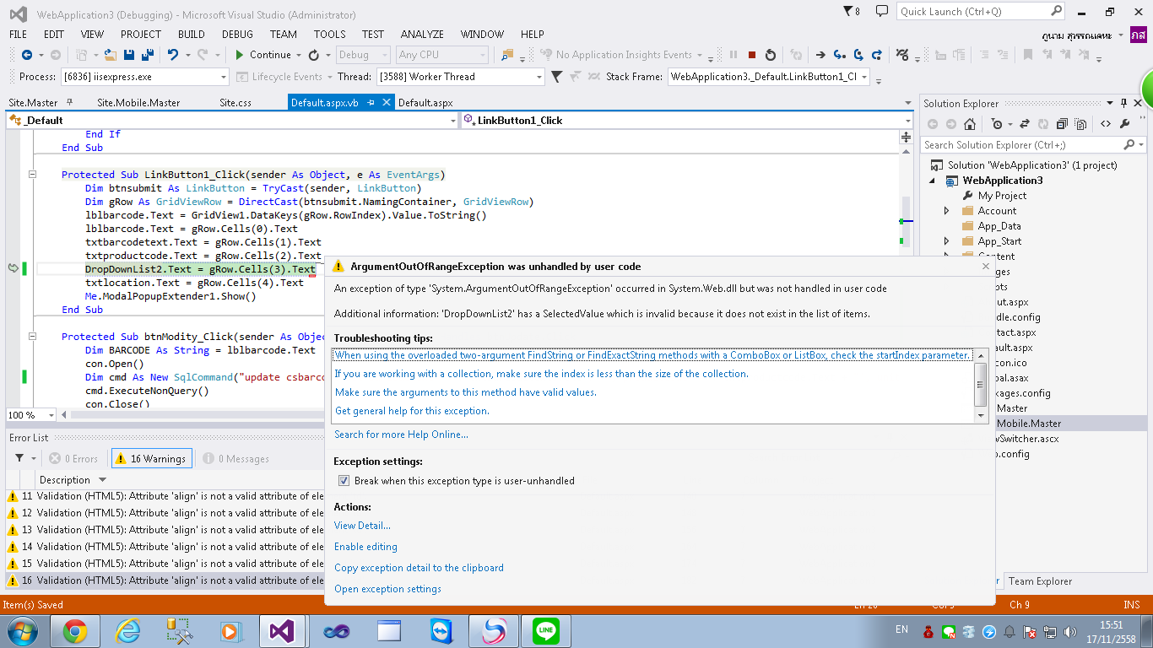Toggle the pin on the Site.Master tab

[x=69, y=103]
